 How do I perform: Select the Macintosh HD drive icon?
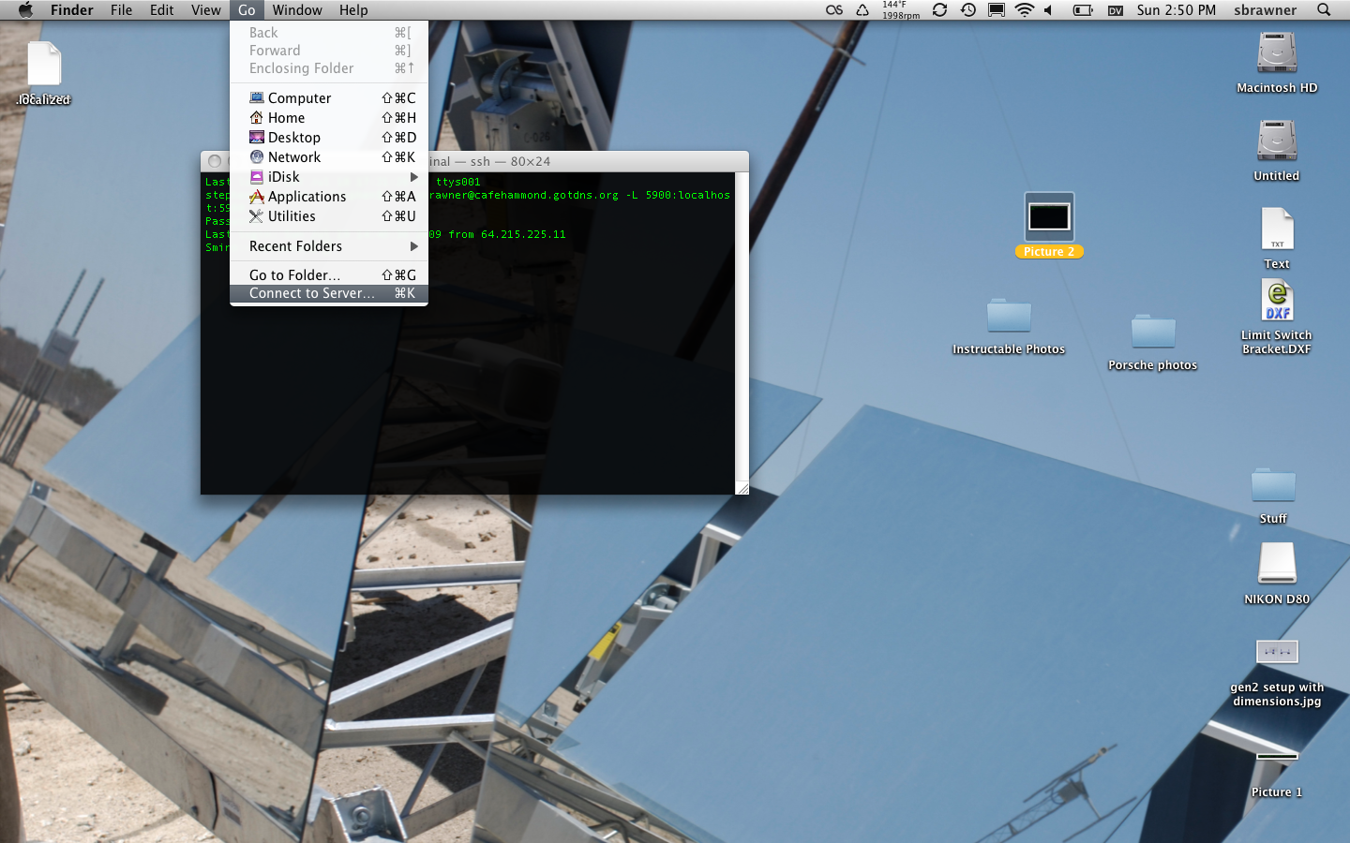(1277, 52)
